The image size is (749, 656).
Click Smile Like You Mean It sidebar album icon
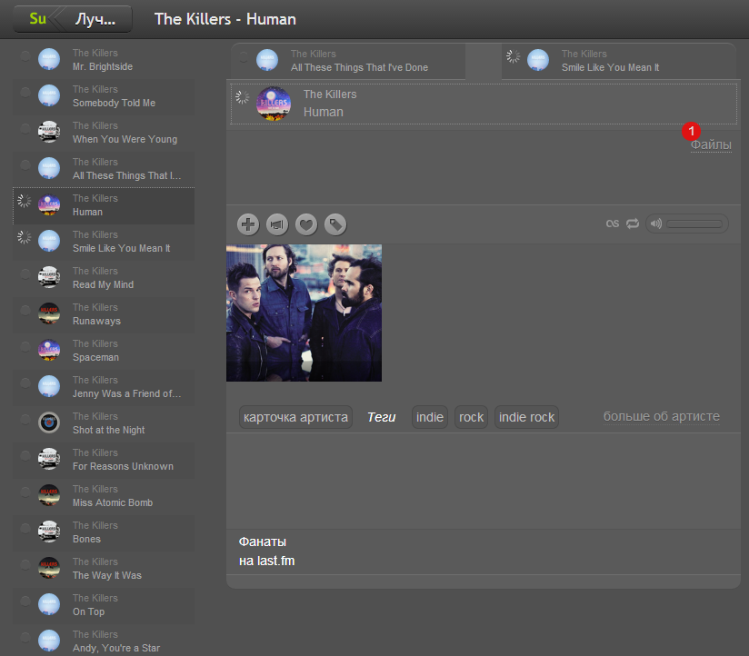(x=49, y=241)
